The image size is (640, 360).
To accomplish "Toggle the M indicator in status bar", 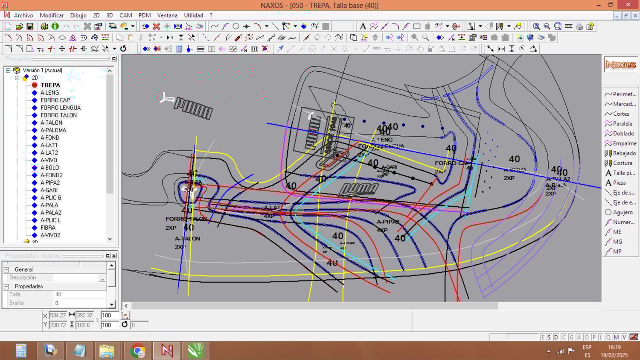I will [616, 337].
